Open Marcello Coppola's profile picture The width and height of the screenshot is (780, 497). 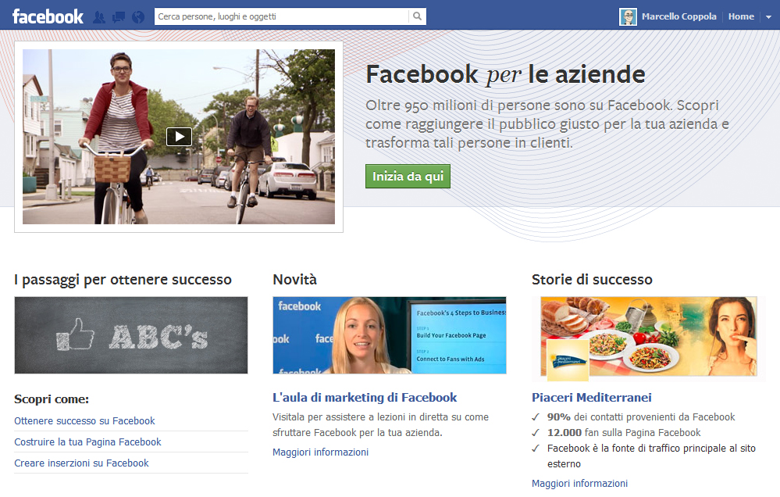[x=628, y=16]
